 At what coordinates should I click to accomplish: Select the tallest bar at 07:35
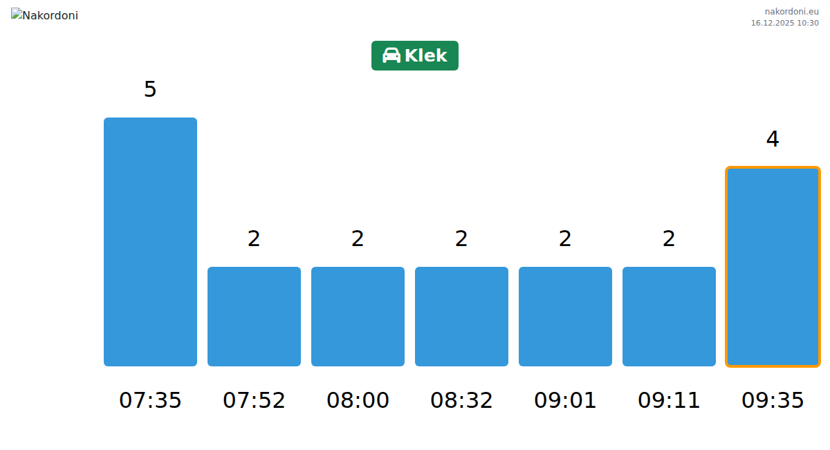(150, 242)
